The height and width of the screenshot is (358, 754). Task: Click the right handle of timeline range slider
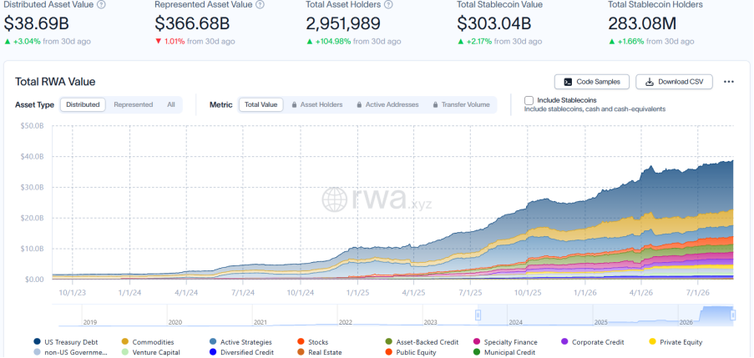[x=733, y=315]
